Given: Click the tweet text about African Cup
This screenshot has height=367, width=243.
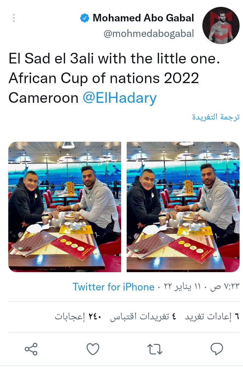Looking at the screenshot, I should [x=103, y=79].
